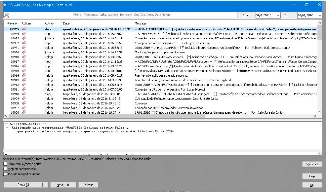Click the modified action icon for revision 10911
The height and width of the screenshot is (192, 326).
coord(24,89)
